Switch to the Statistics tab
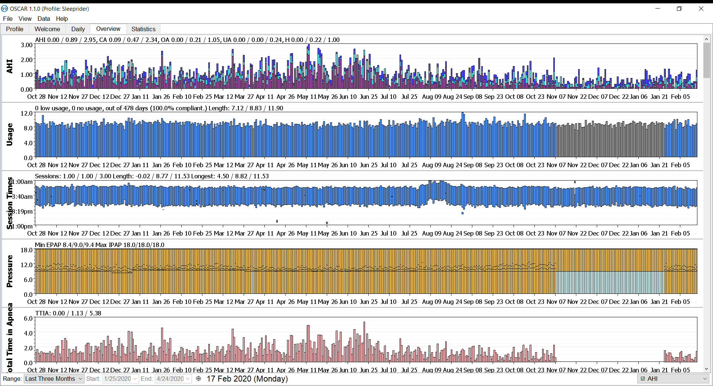 tap(143, 29)
